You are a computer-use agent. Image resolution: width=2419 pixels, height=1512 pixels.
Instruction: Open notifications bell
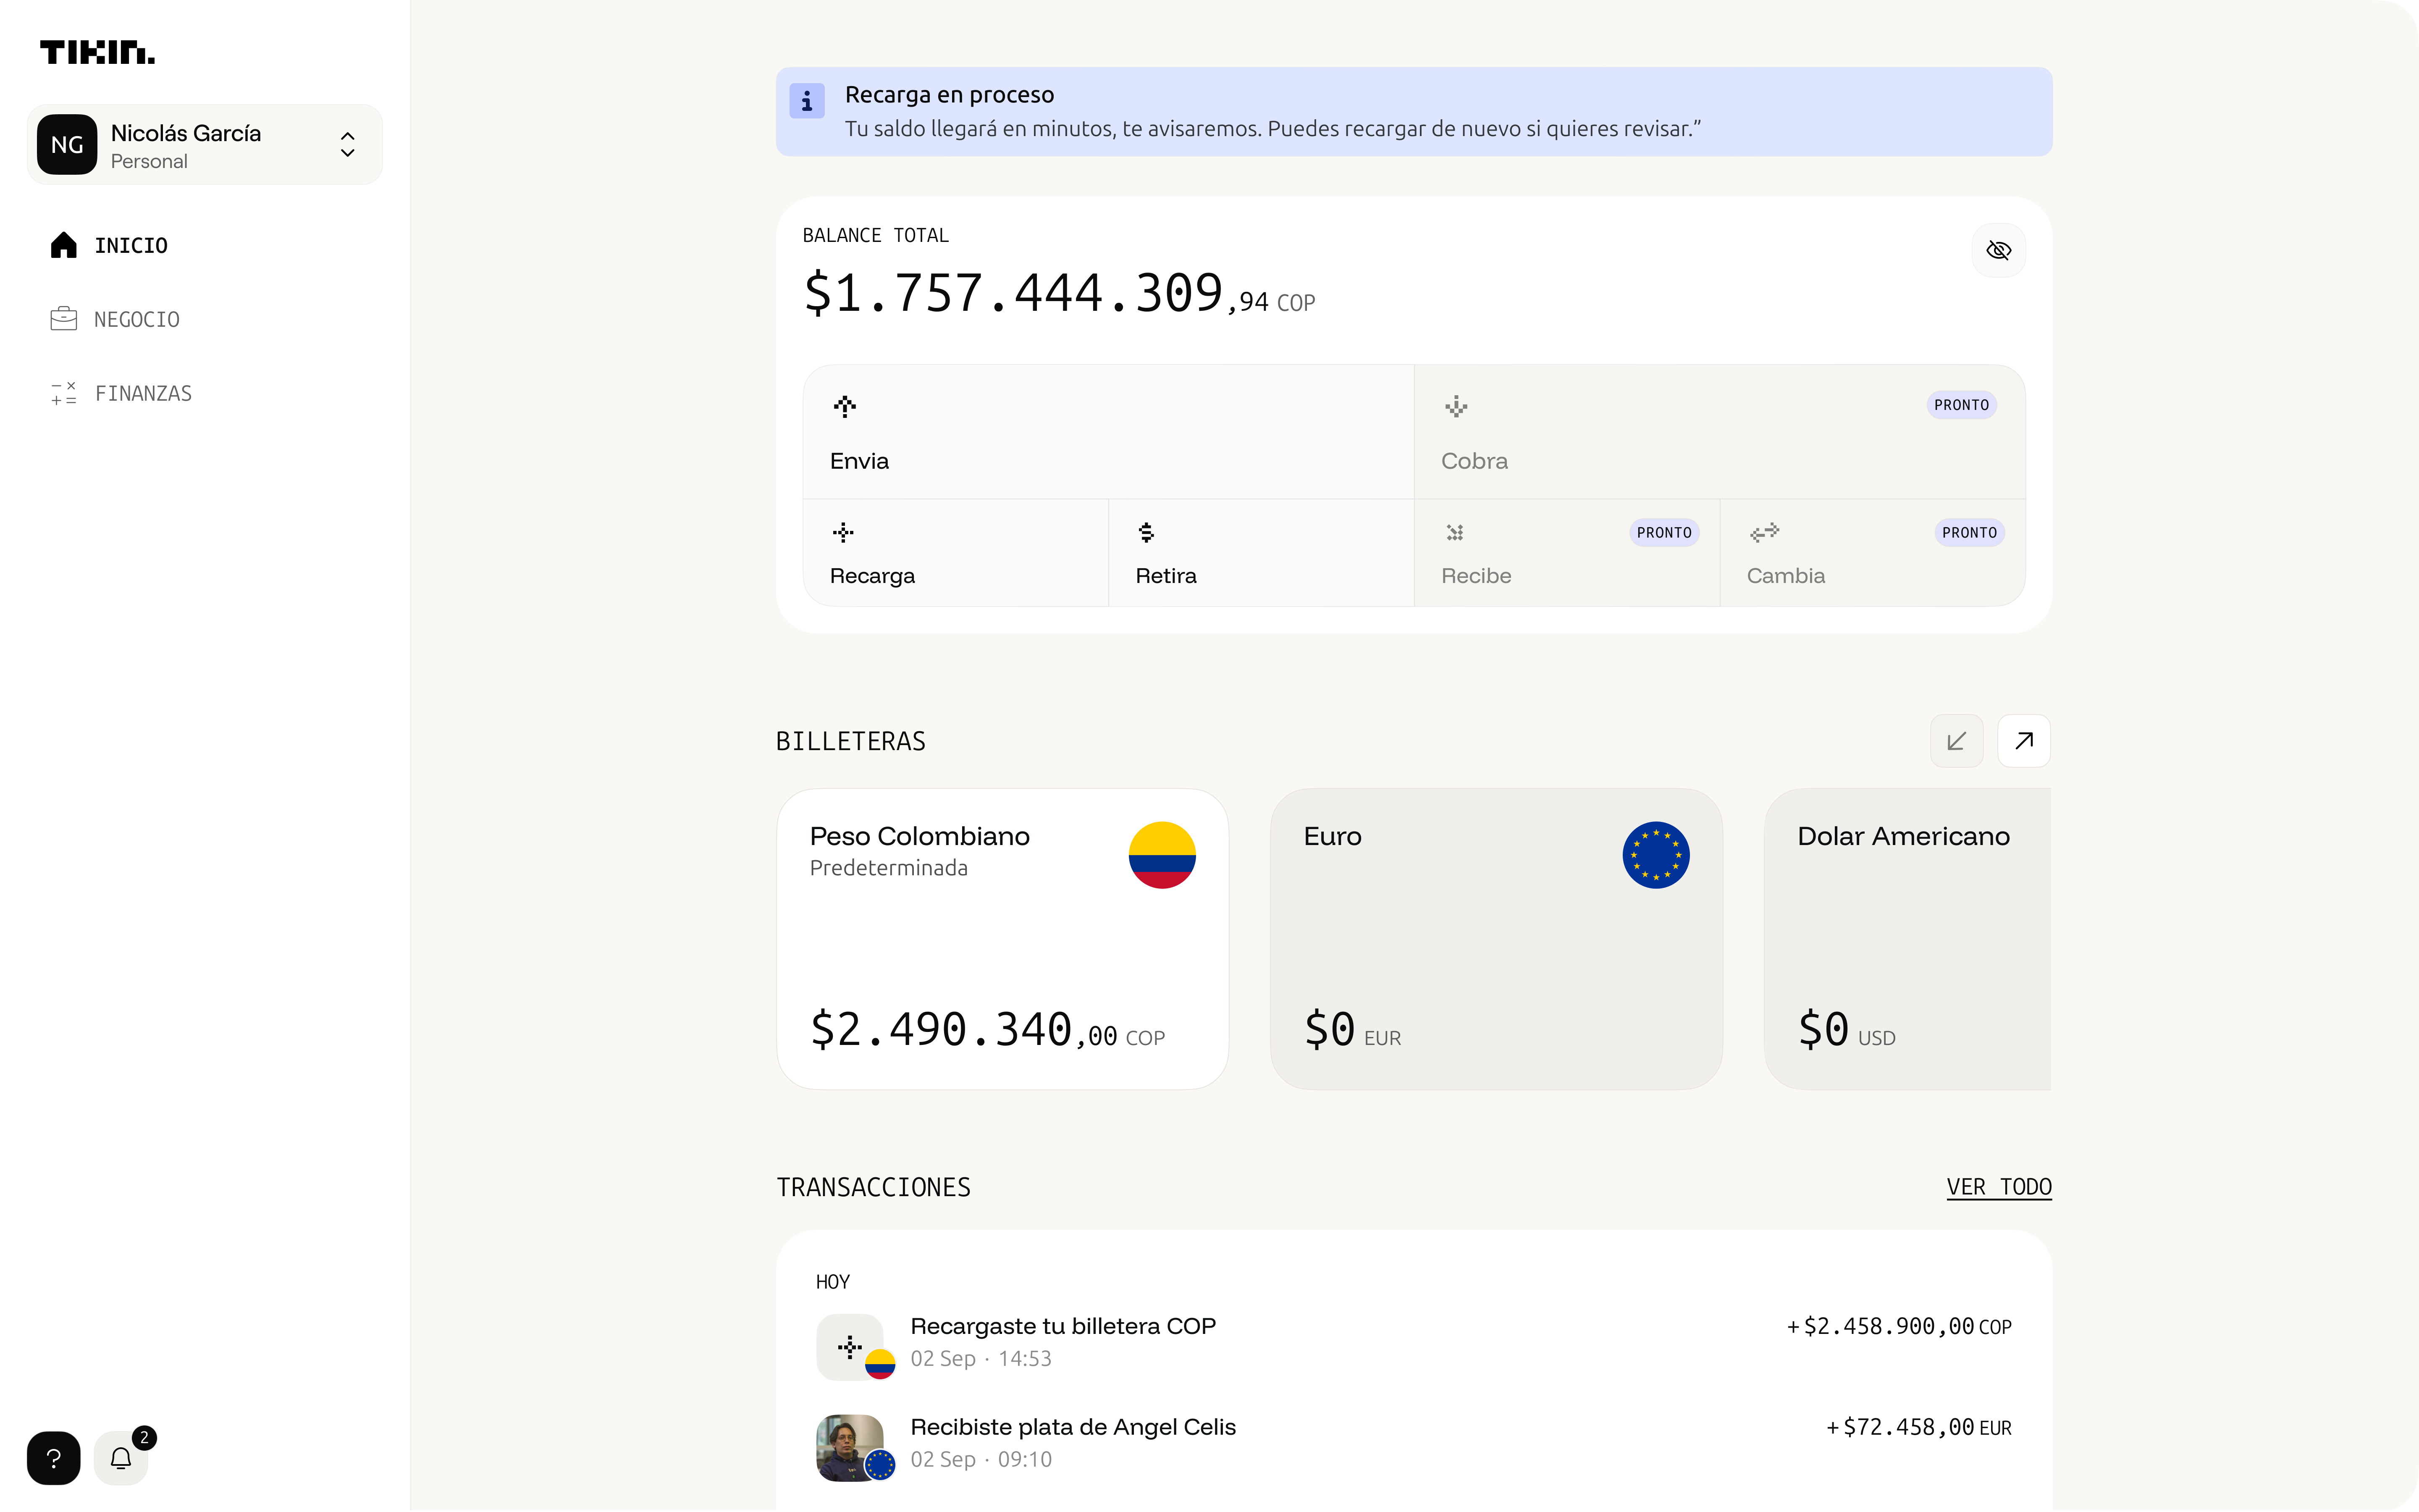[x=121, y=1458]
